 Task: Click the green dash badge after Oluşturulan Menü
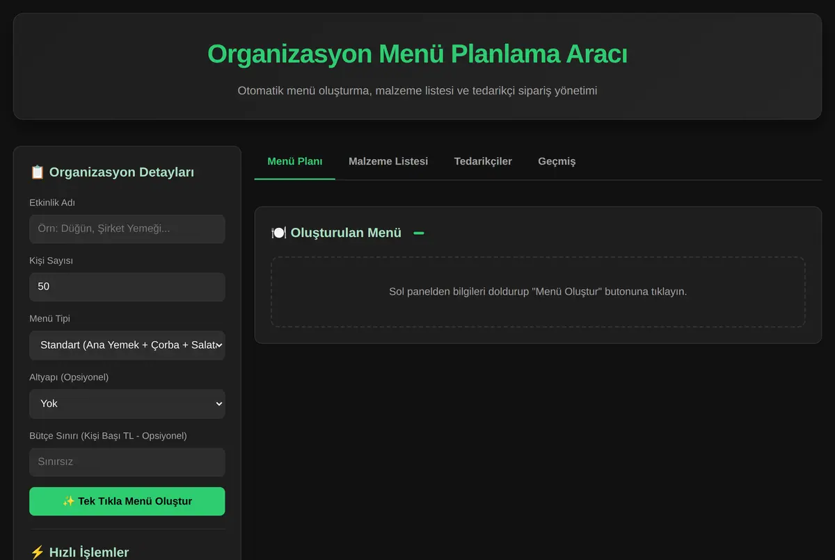coord(419,233)
